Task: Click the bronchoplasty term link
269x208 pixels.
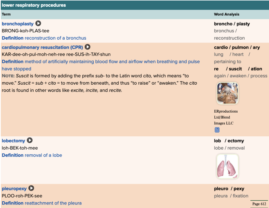Action: [18, 24]
